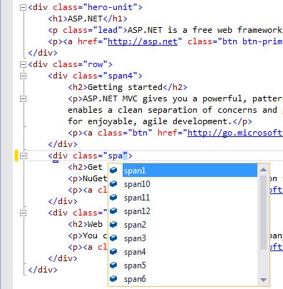Click the 'for enjoyable, agile development.' line

(160, 121)
